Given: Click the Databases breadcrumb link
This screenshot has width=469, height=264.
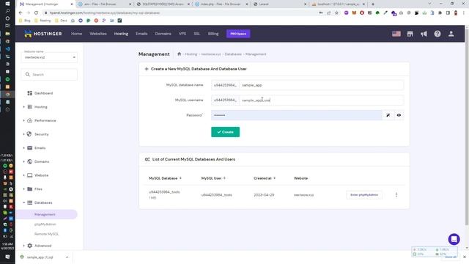Looking at the screenshot, I should [x=233, y=54].
